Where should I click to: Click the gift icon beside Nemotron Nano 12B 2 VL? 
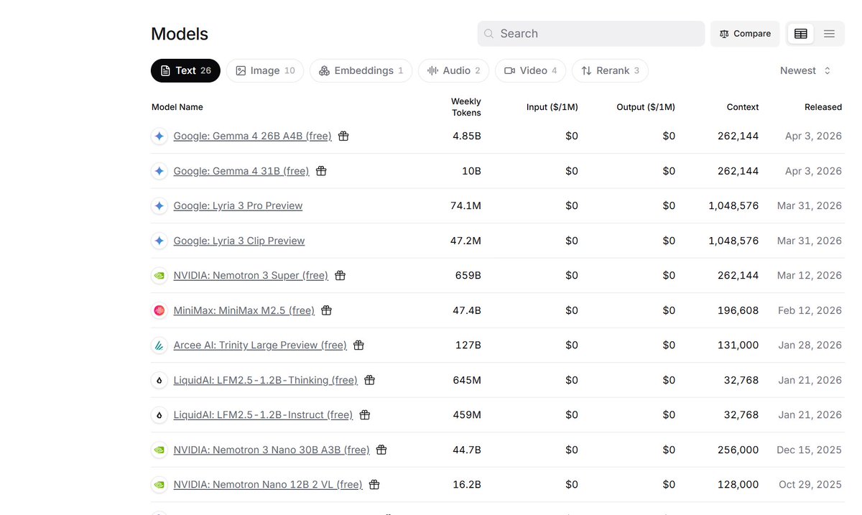[x=374, y=485]
